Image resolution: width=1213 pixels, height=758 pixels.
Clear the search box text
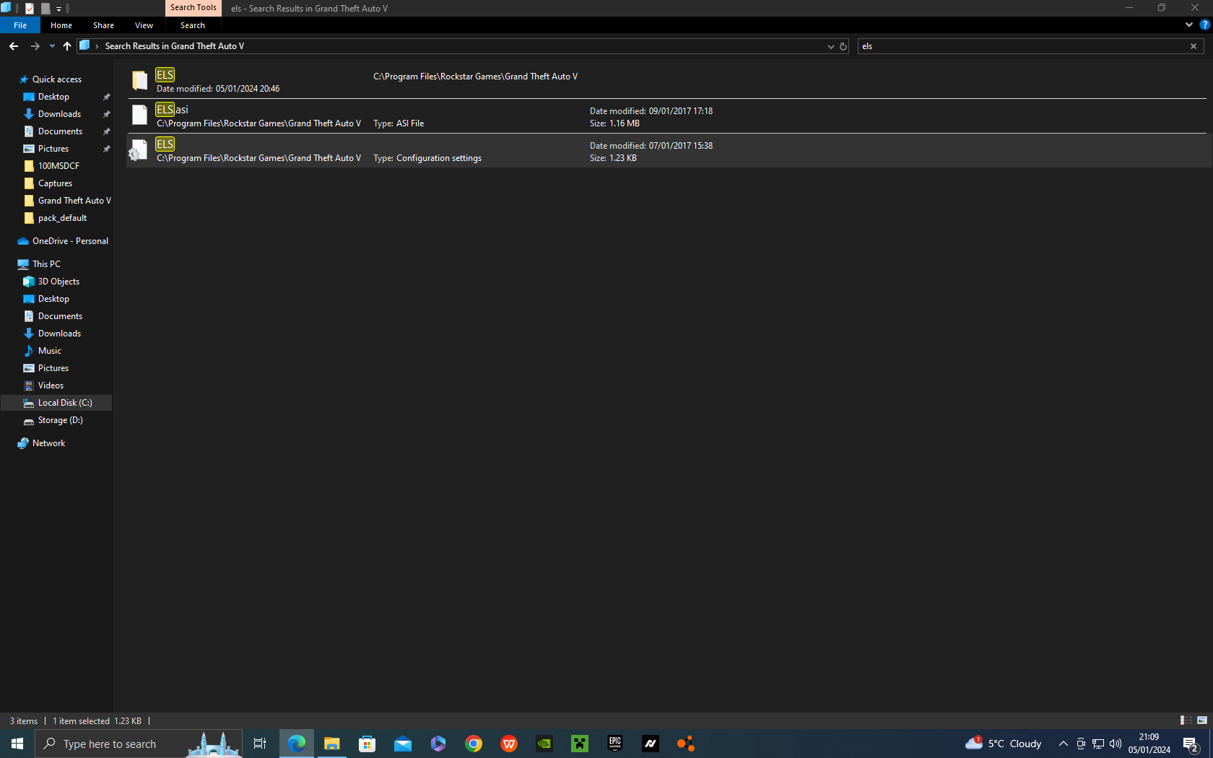coord(1194,46)
